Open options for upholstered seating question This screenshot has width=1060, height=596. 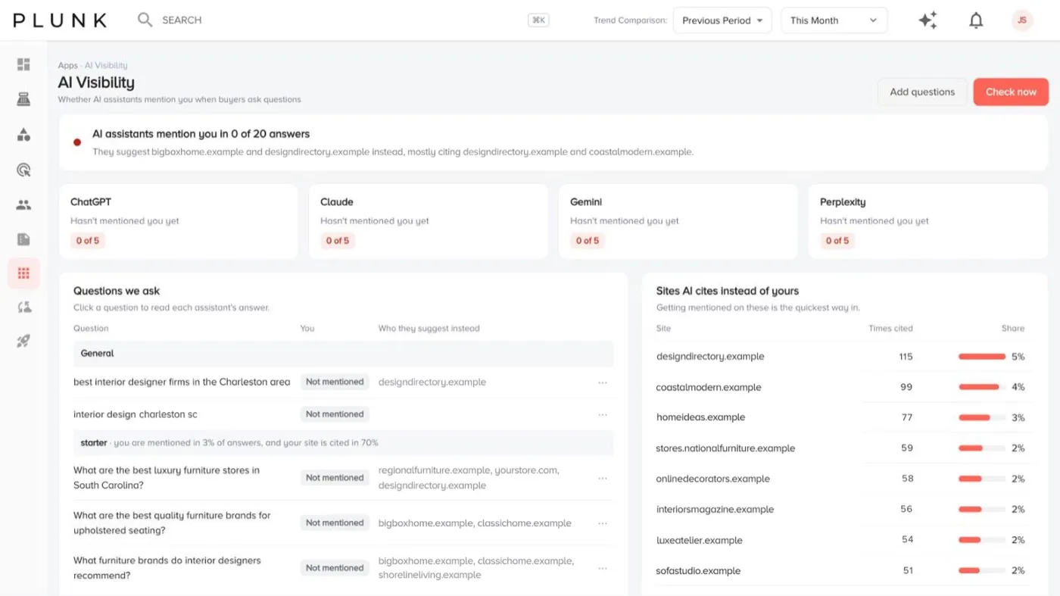tap(603, 523)
